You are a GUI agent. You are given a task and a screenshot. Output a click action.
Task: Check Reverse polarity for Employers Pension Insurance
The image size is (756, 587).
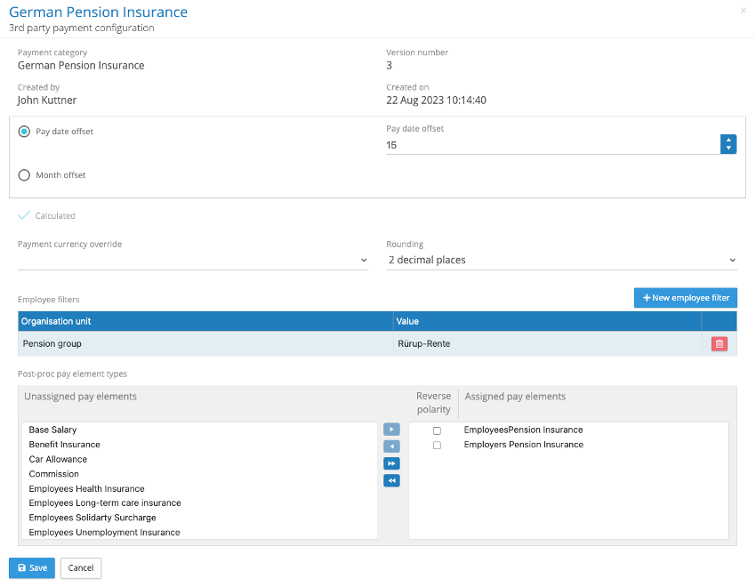(x=437, y=445)
